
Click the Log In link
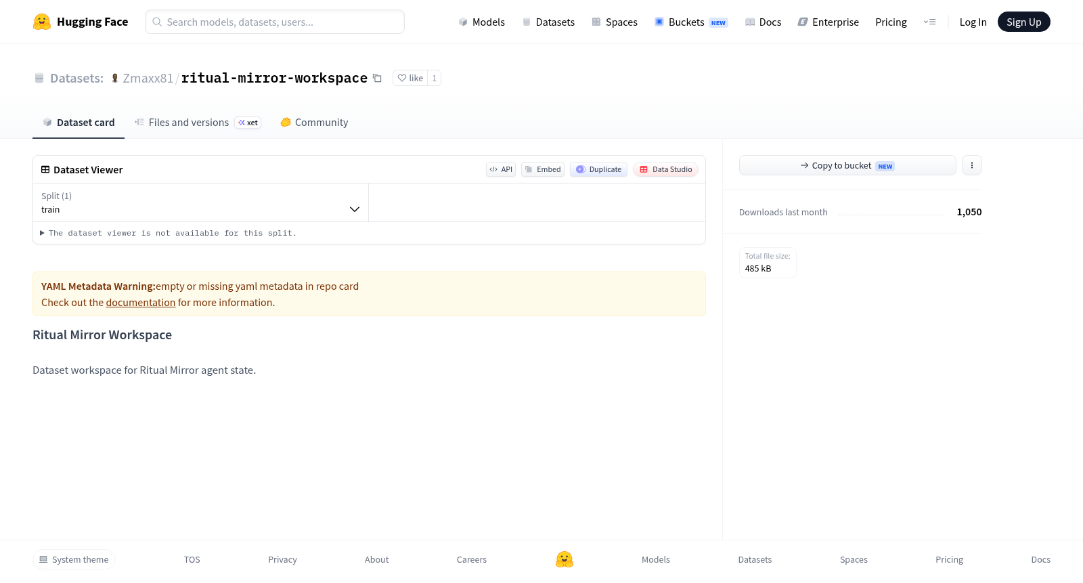[x=973, y=22]
